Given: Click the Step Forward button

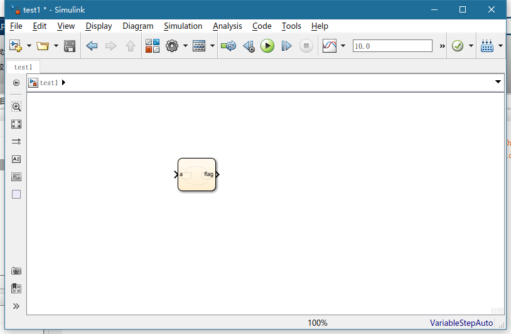Looking at the screenshot, I should (x=286, y=46).
